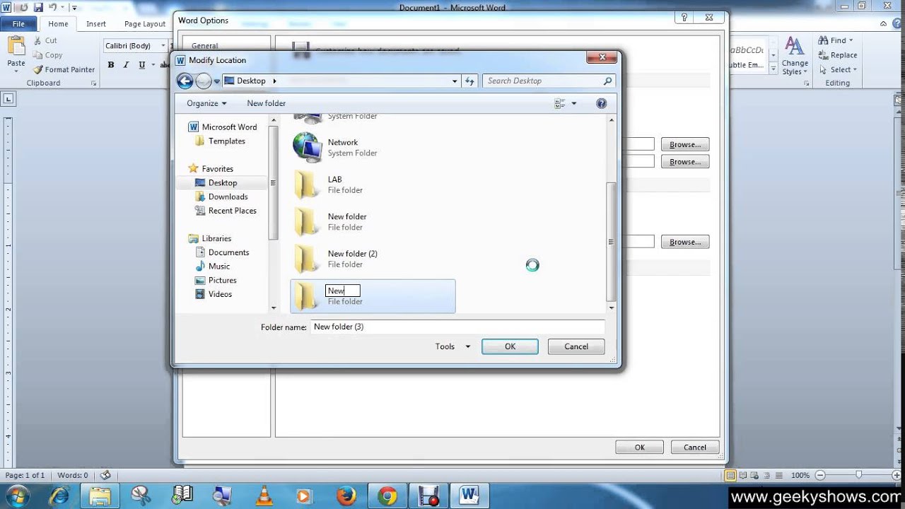
Task: Launch Firefox from the taskbar
Action: coord(346,496)
